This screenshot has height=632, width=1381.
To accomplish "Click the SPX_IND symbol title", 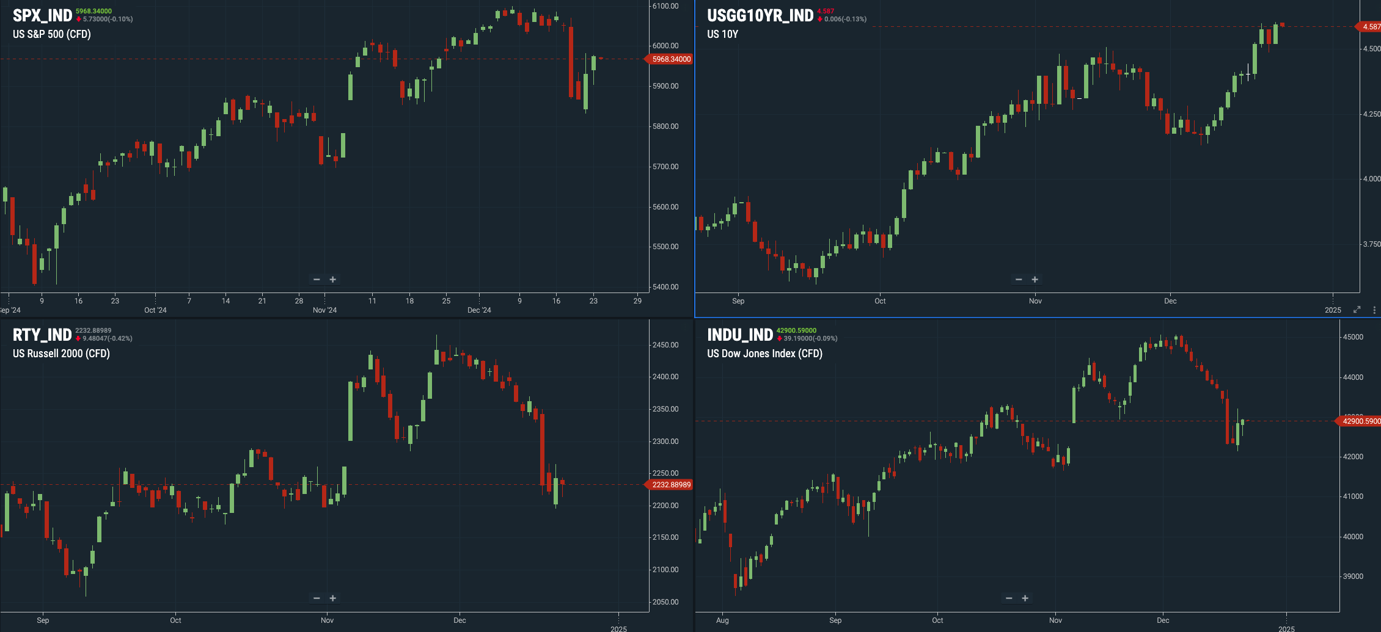I will [x=42, y=16].
